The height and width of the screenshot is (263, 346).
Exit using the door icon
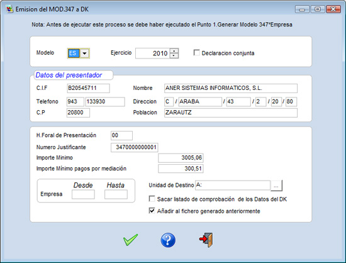coord(206,240)
